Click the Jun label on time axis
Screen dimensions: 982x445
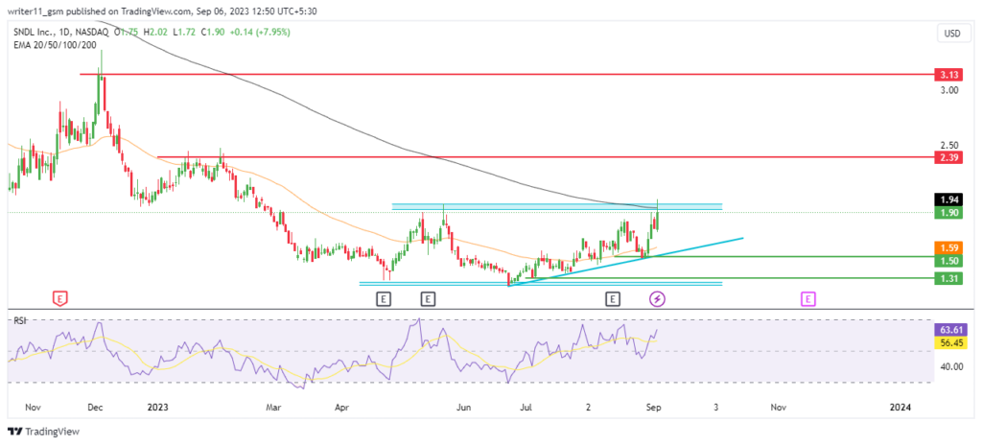[463, 408]
